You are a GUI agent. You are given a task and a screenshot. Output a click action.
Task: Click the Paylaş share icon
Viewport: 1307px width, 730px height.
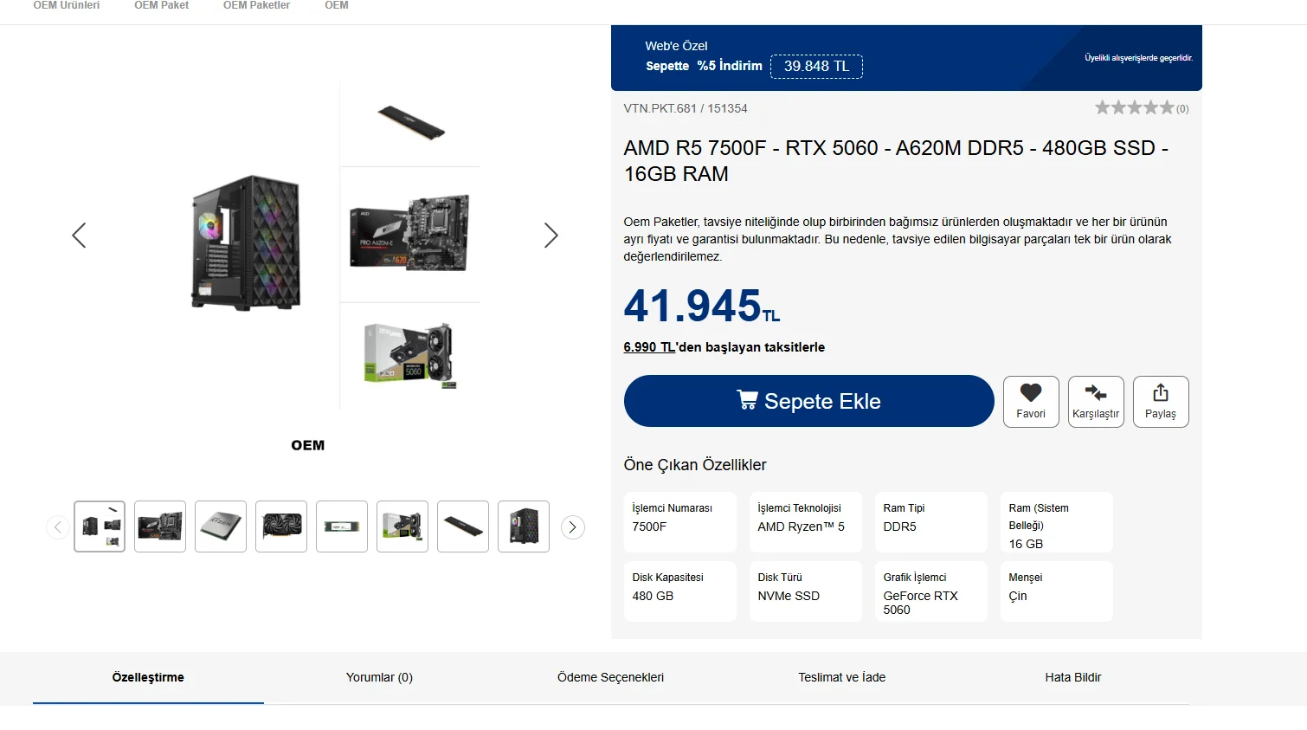coord(1161,392)
